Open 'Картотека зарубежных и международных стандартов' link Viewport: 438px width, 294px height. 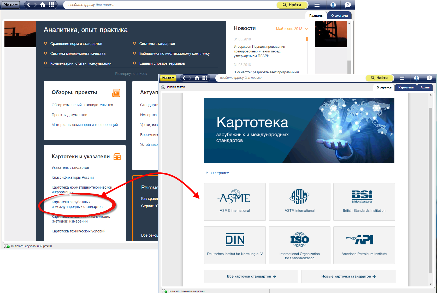(x=77, y=204)
